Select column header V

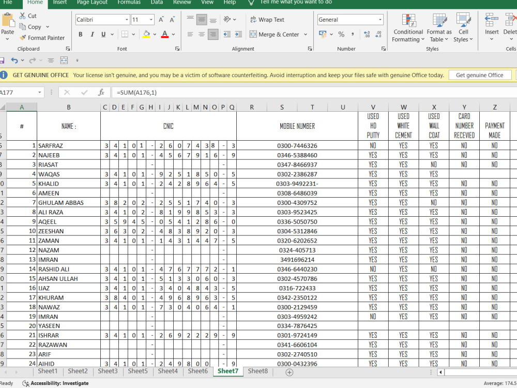tap(373, 107)
